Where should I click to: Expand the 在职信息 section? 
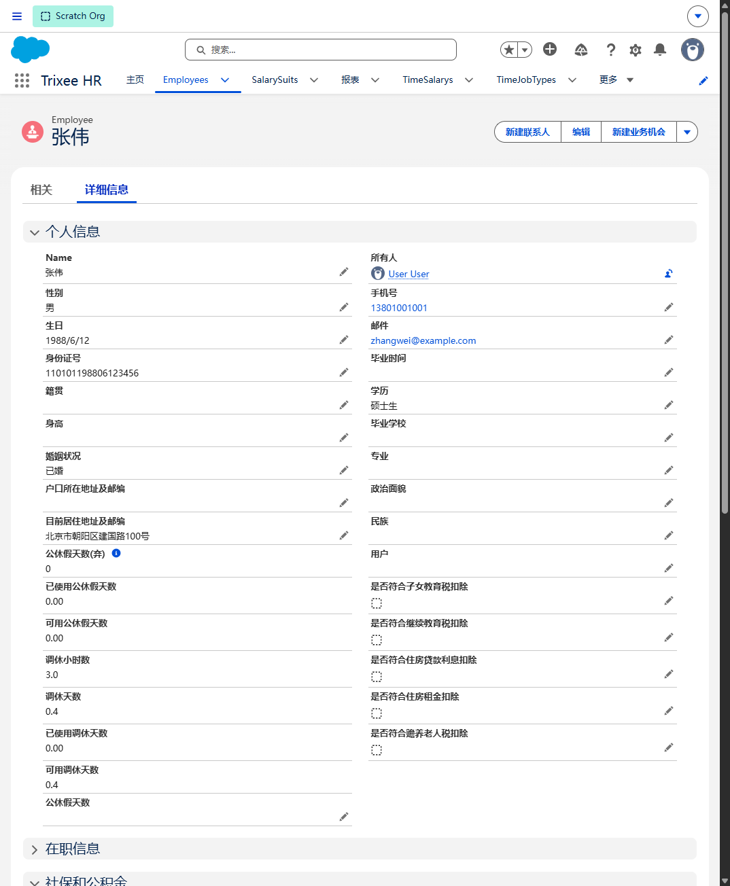pos(35,849)
